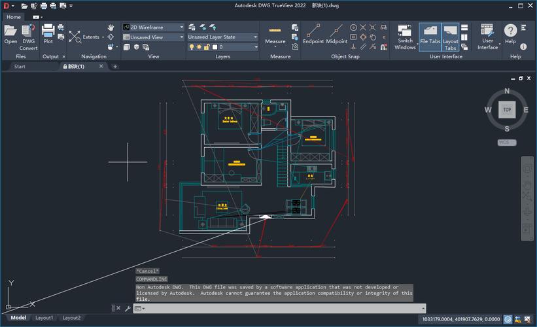The height and width of the screenshot is (327, 537).
Task: Click the info icon in Help panel
Action: [x=523, y=46]
